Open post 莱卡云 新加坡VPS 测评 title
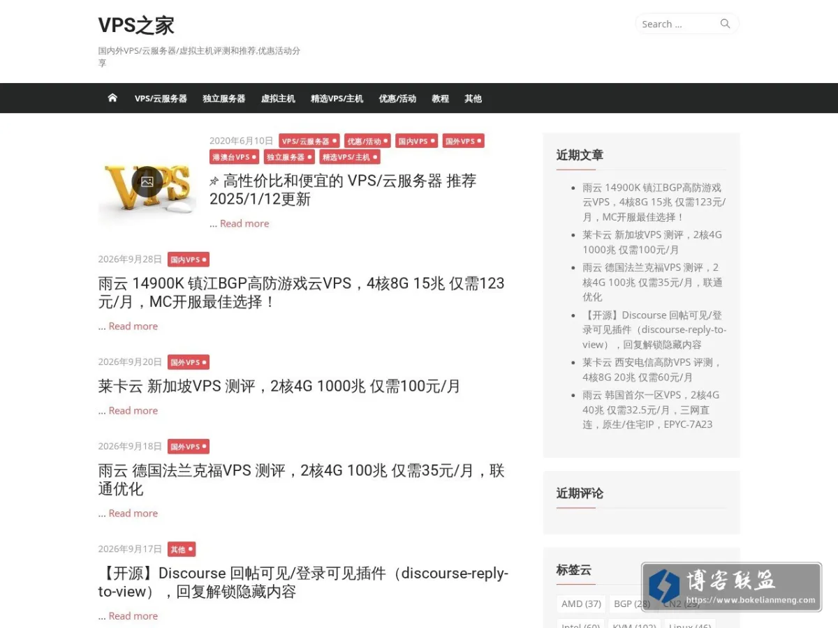 279,386
